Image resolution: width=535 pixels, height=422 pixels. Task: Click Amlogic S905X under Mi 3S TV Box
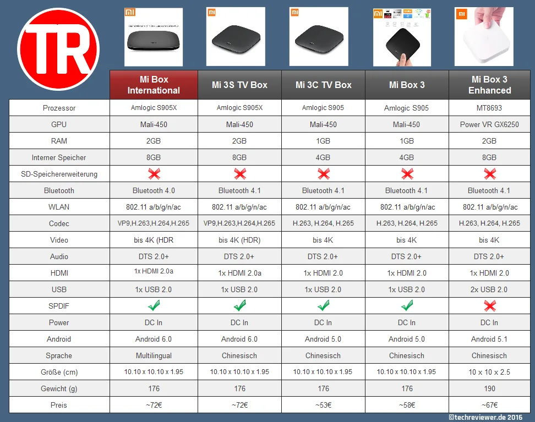(x=239, y=108)
